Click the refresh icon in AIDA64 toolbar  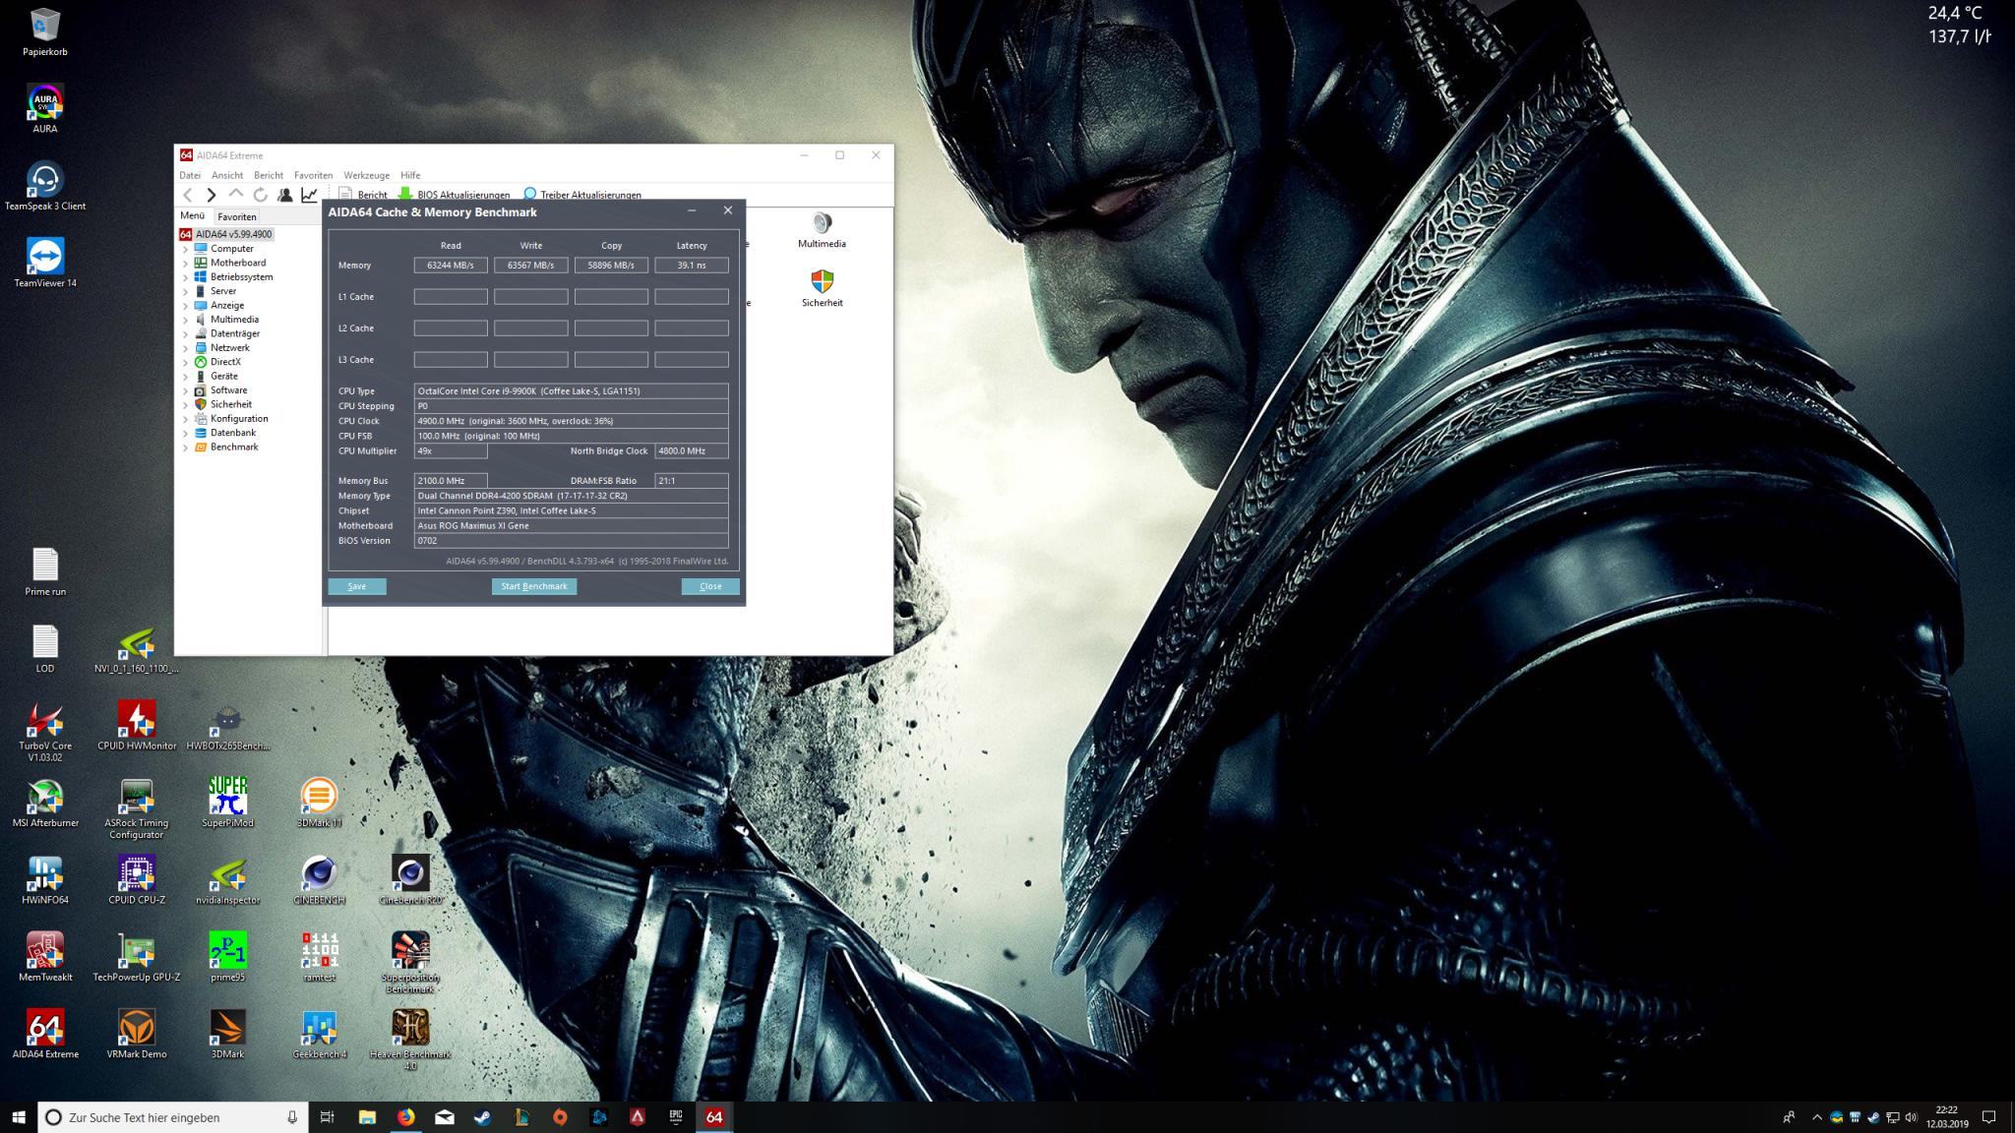click(260, 195)
